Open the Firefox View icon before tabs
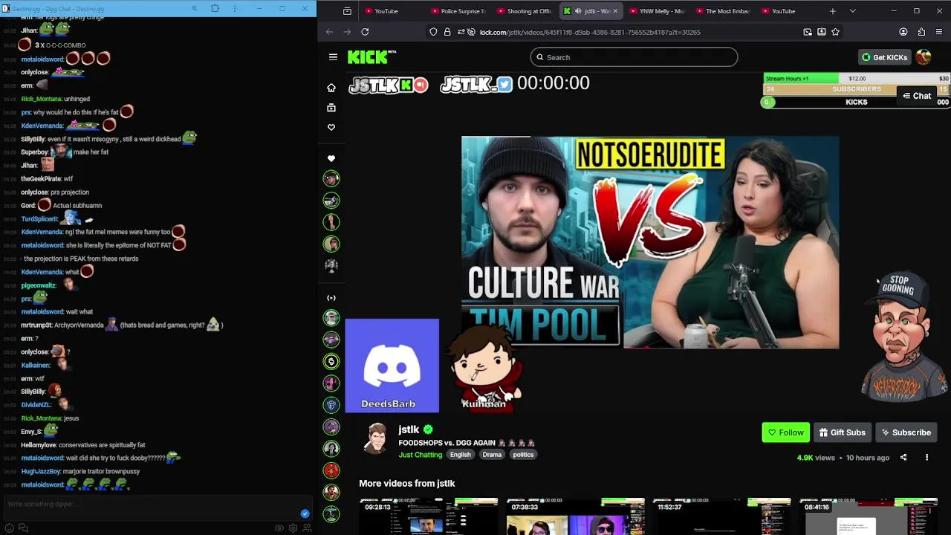Image resolution: width=951 pixels, height=535 pixels. tap(347, 11)
